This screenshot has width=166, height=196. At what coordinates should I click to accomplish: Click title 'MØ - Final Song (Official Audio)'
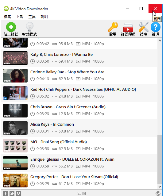[59, 142]
